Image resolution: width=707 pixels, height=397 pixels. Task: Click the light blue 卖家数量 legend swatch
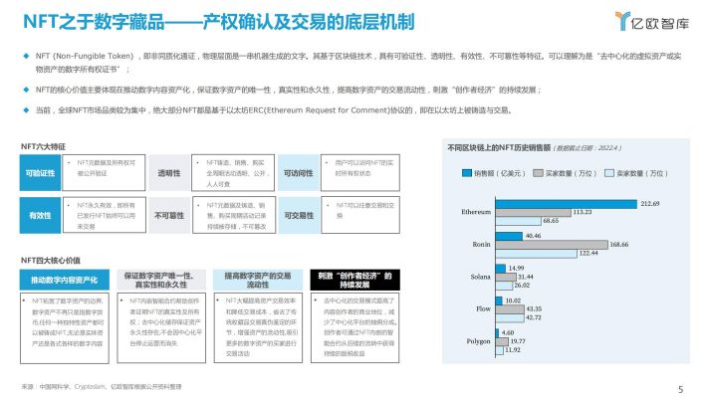click(609, 173)
